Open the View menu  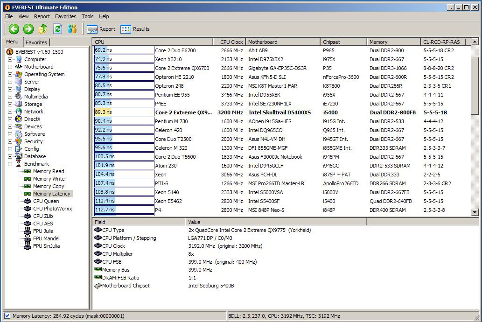(x=23, y=16)
